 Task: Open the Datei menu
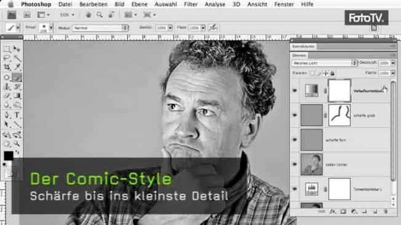[x=65, y=4]
